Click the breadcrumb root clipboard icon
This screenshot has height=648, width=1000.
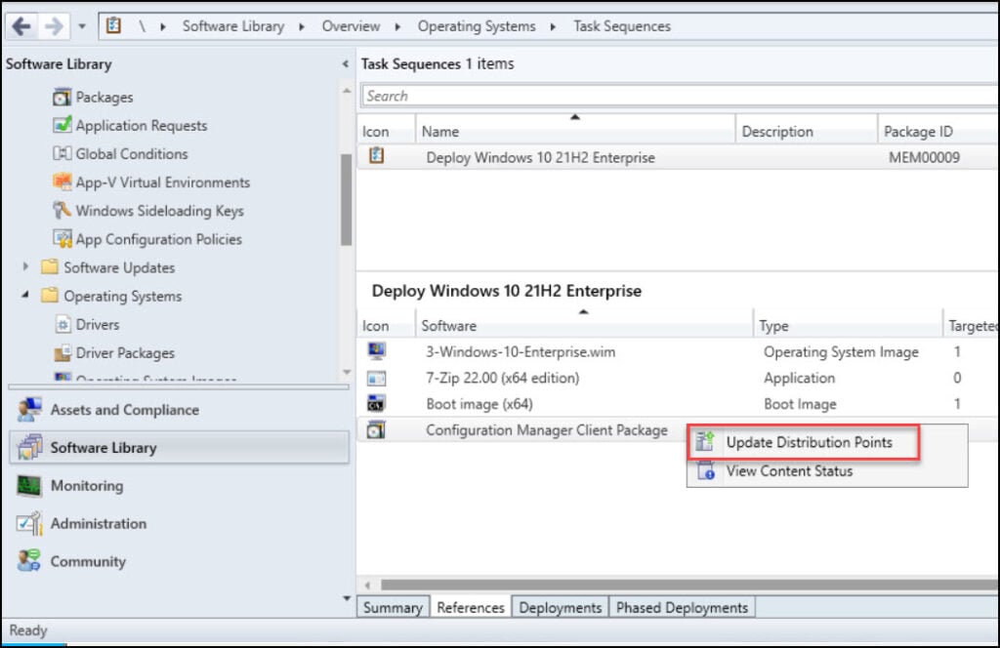113,25
